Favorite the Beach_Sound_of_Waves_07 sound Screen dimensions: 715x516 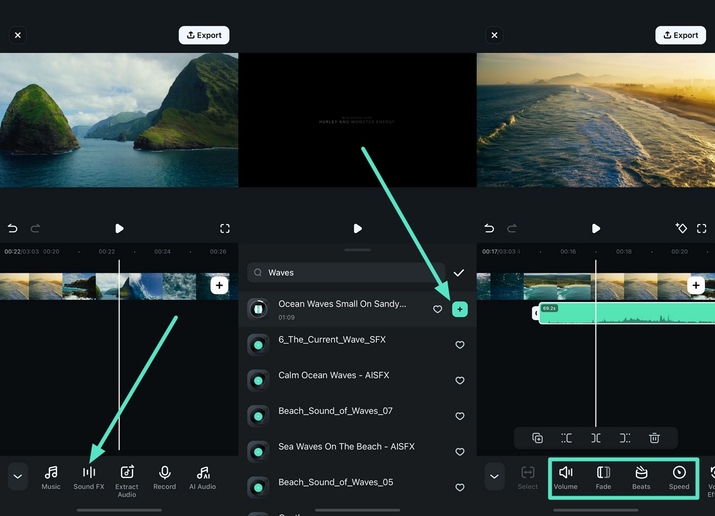460,416
